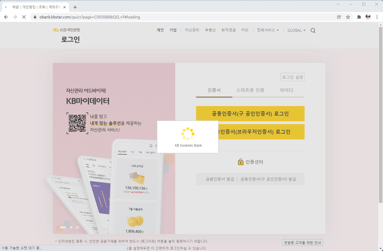Click 첫방문 고객을 위한 안내 button

[302, 243]
